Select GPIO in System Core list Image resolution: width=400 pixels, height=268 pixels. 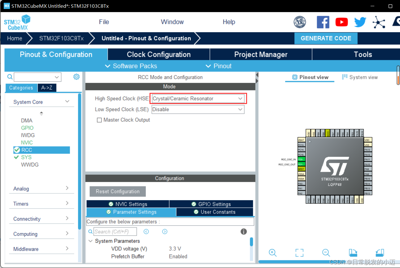click(27, 128)
